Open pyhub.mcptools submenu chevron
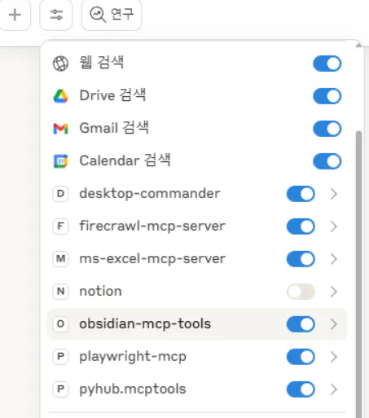The height and width of the screenshot is (418, 369). pos(334,389)
